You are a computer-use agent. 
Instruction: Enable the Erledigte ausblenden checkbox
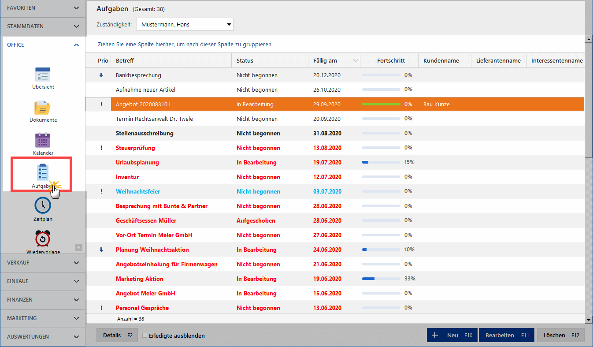point(145,336)
